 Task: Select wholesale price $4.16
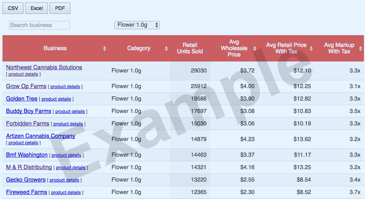click(x=247, y=167)
